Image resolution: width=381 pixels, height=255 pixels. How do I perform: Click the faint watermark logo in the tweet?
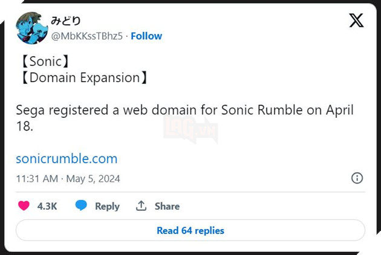click(x=190, y=128)
